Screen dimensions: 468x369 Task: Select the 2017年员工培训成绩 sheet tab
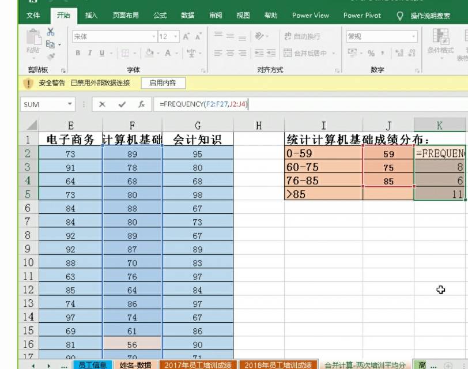click(x=198, y=365)
